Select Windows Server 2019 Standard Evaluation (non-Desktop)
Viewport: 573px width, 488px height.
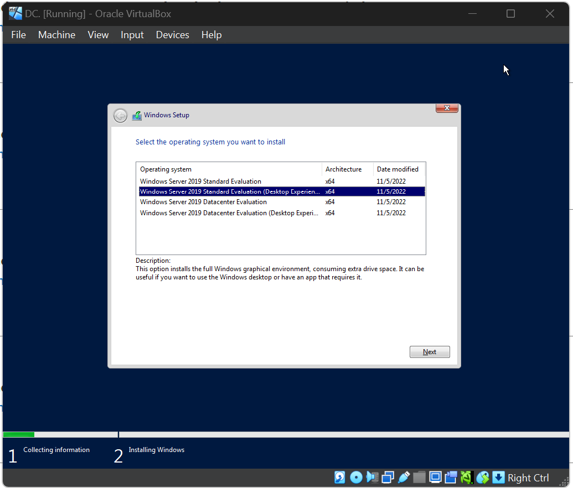click(282, 181)
